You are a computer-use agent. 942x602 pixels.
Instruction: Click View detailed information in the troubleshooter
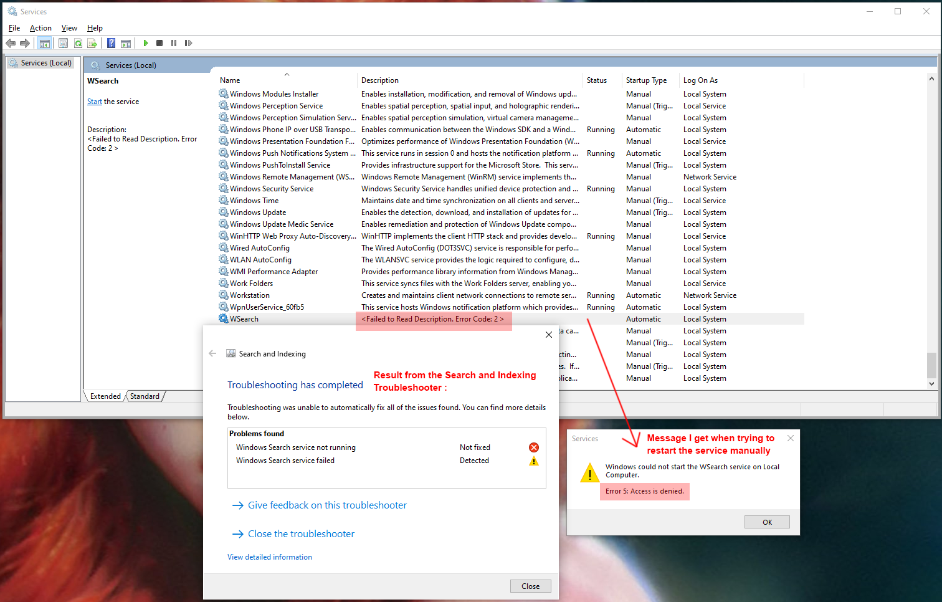tap(270, 557)
